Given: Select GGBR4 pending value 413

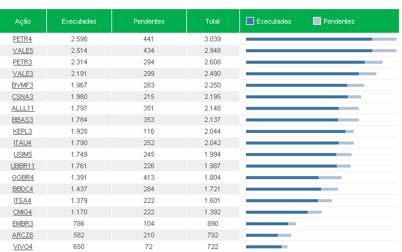Looking at the screenshot, I should (149, 177).
